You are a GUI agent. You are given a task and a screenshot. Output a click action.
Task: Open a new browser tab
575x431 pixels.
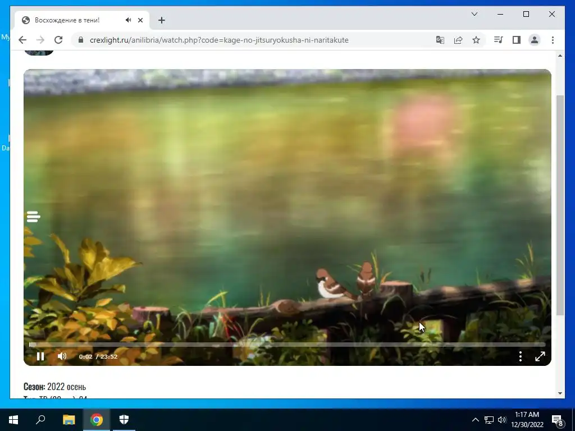tap(162, 20)
